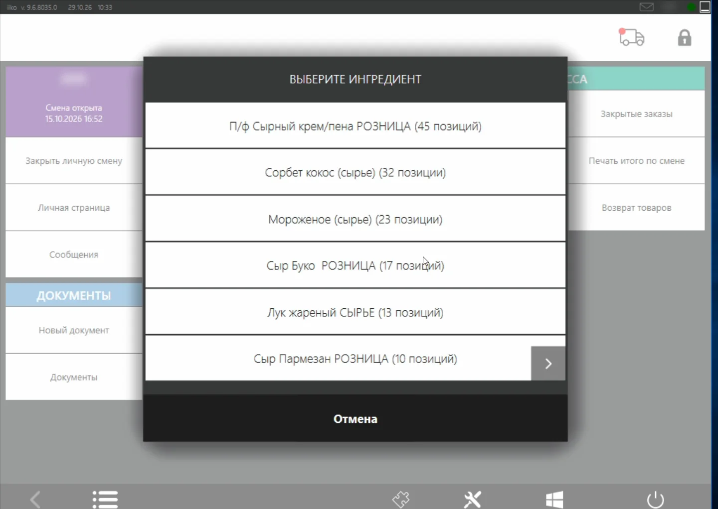Select Сорбет кокос (сырье) ingredient
The width and height of the screenshot is (718, 509).
[x=356, y=172]
